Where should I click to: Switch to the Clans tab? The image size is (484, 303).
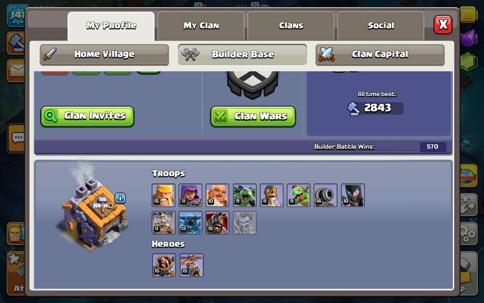tap(291, 26)
